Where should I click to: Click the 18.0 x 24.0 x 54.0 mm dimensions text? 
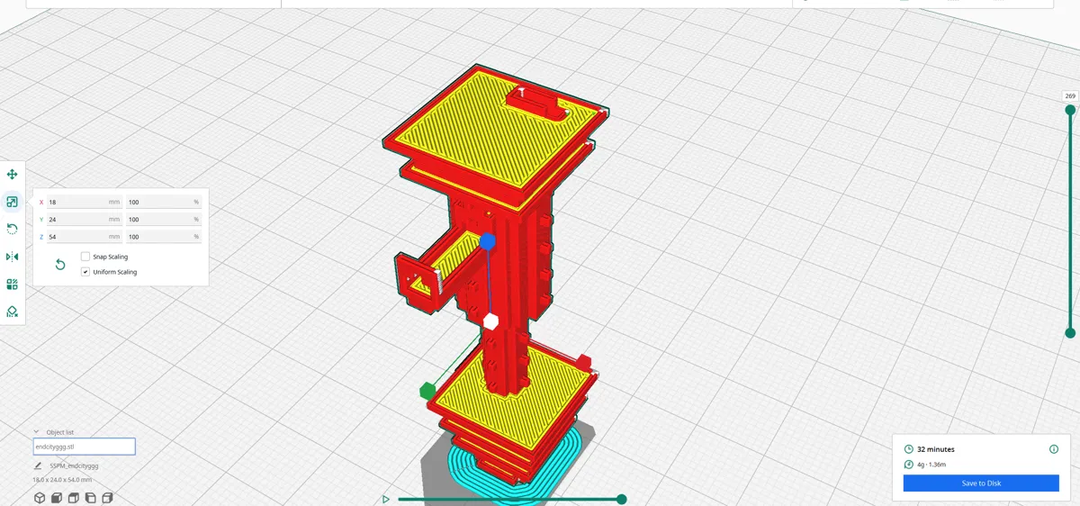pos(62,480)
